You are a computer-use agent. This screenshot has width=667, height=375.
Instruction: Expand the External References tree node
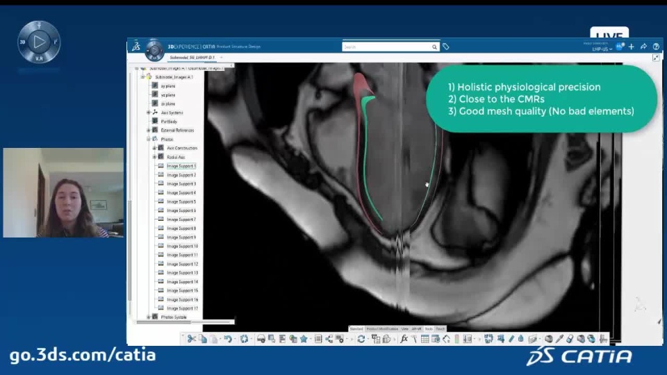coord(149,130)
